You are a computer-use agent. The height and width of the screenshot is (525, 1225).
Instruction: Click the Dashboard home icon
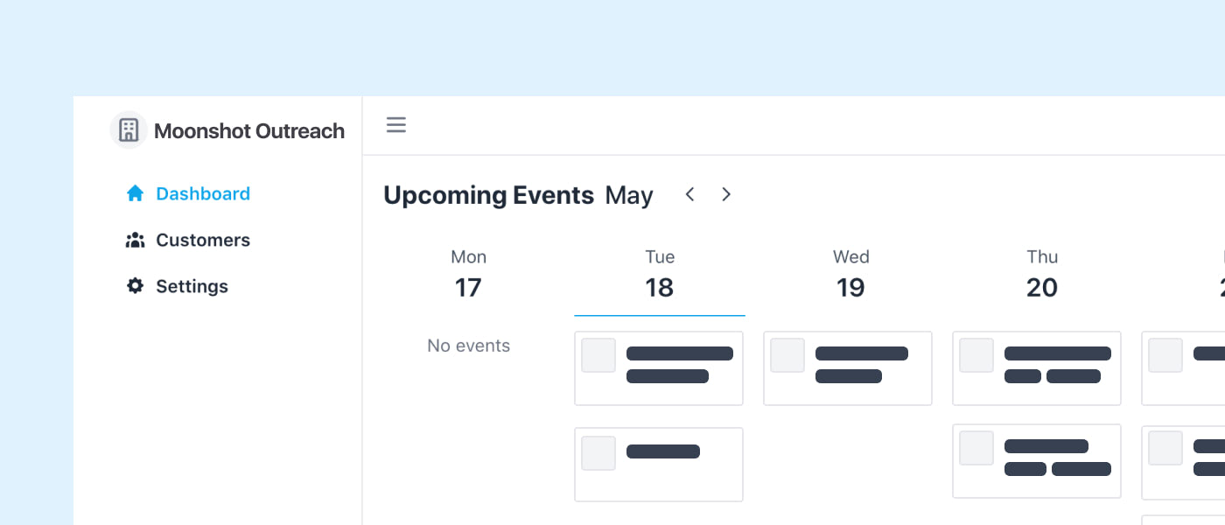[135, 193]
